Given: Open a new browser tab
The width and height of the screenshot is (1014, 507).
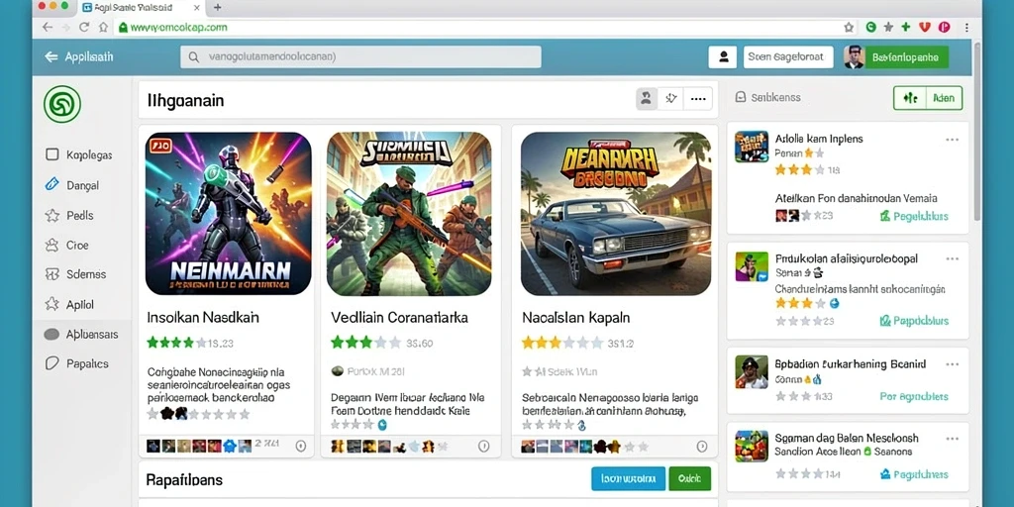Looking at the screenshot, I should [x=217, y=7].
